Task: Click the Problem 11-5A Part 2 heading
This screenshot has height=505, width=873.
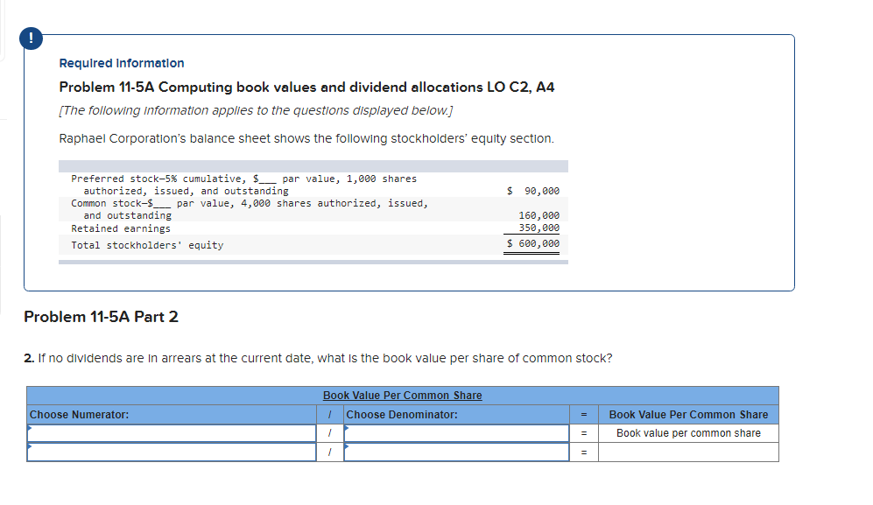Action: point(101,317)
